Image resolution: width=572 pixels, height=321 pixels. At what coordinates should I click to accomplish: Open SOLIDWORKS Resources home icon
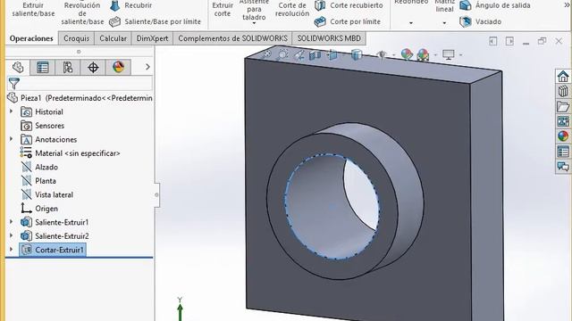coord(563,77)
